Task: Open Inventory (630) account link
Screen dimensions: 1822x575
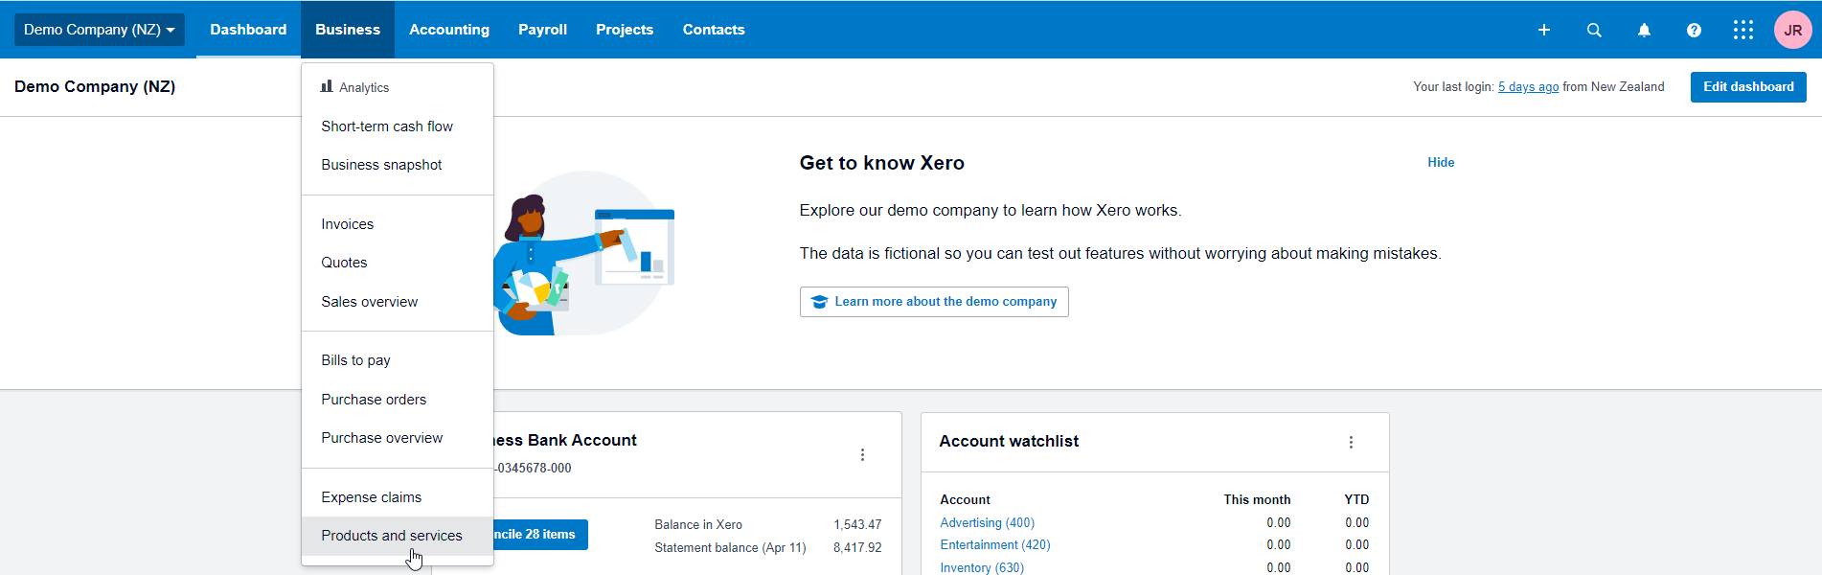Action: pos(982,568)
